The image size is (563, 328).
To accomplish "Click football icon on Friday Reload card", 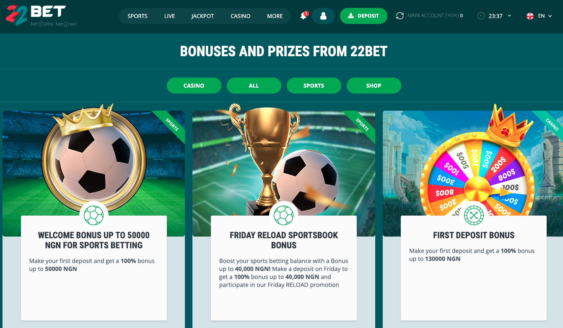I will click(284, 216).
